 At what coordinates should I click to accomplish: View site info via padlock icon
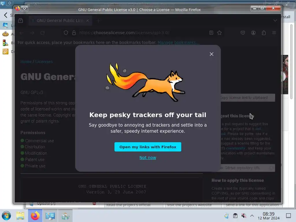(74, 33)
